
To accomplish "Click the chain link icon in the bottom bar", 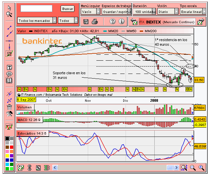I will [x=29, y=168].
